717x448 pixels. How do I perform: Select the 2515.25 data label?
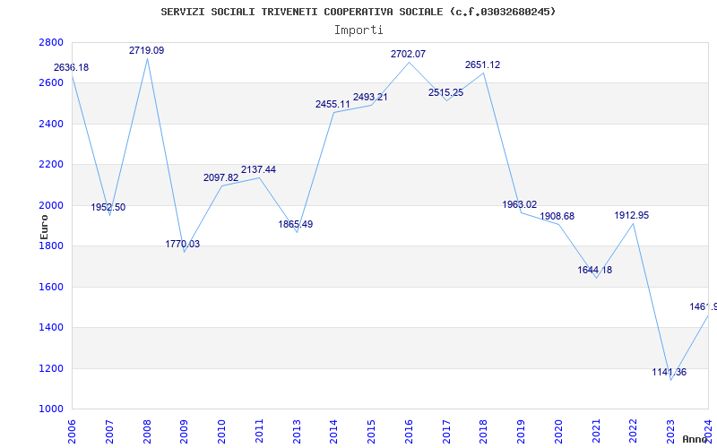point(445,93)
